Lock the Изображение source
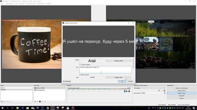 tap(37, 90)
